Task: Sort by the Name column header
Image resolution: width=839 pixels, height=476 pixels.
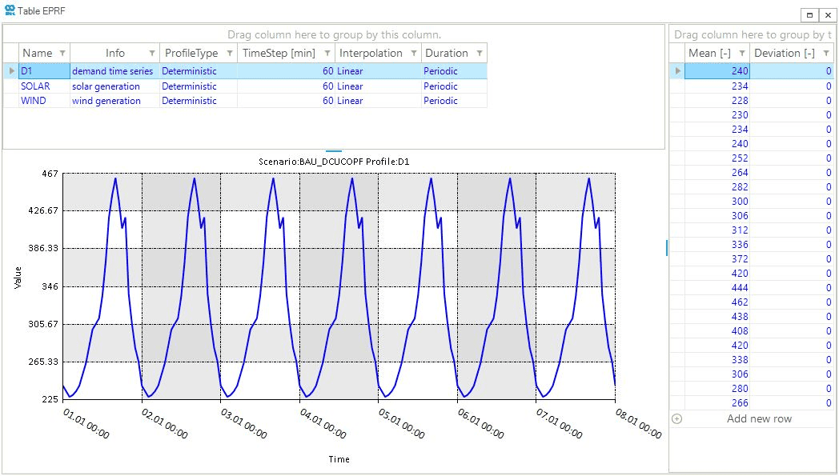Action: coord(38,54)
